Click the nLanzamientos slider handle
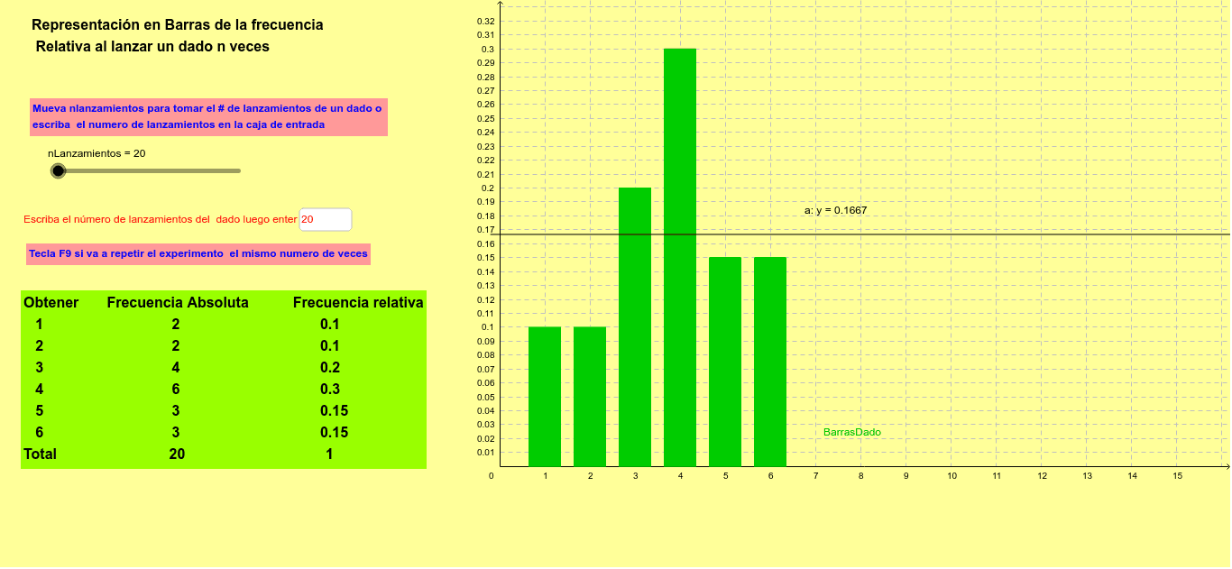 point(59,170)
